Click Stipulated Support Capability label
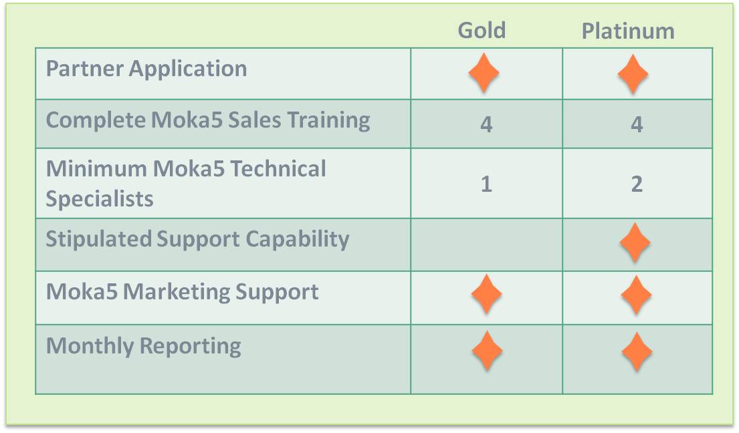This screenshot has height=433, width=739. (197, 239)
